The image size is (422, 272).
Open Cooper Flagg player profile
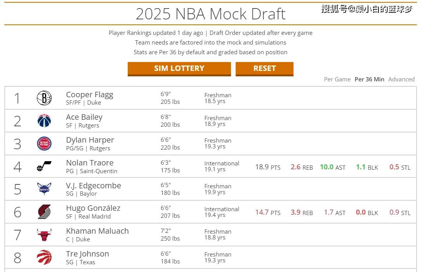point(90,95)
